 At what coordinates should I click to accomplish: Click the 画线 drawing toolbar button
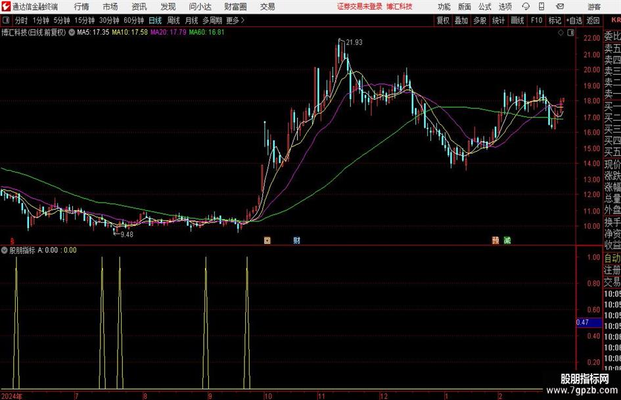coord(517,20)
